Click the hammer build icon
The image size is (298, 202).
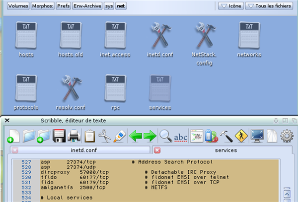click(226, 136)
